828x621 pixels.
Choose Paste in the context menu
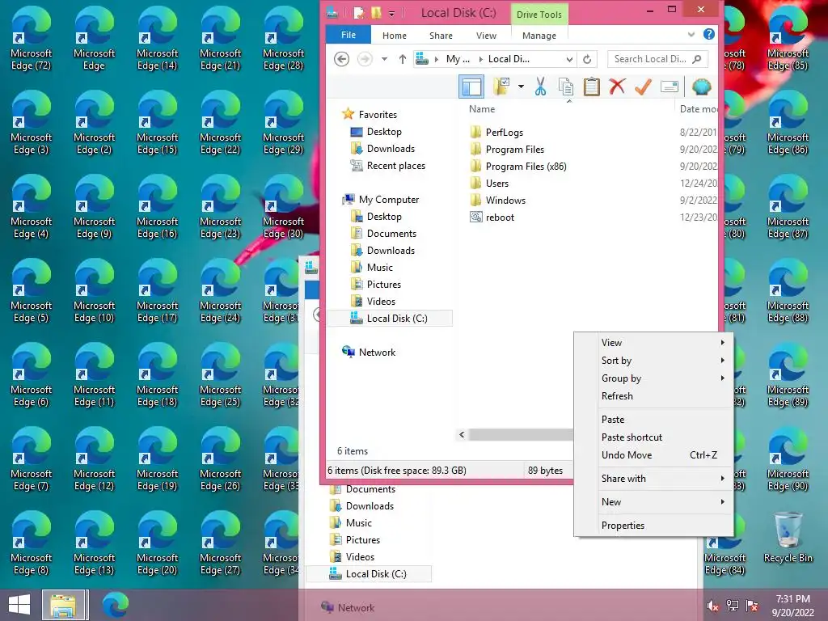[653, 420]
